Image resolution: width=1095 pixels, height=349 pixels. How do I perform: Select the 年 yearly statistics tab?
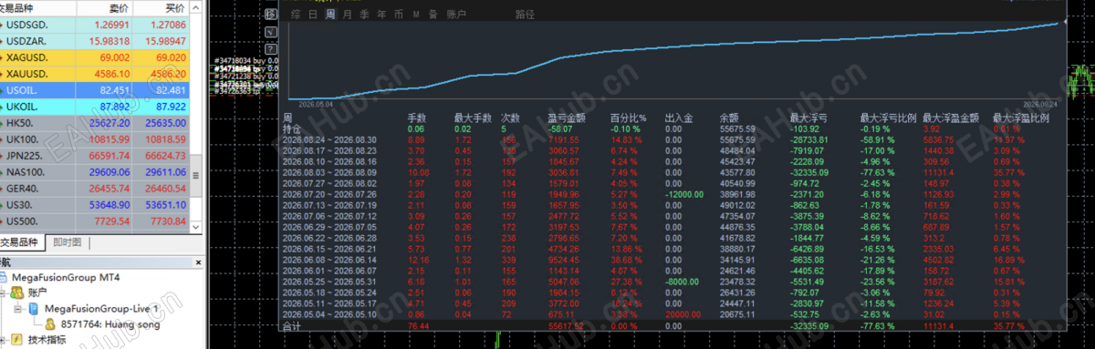[x=381, y=15]
